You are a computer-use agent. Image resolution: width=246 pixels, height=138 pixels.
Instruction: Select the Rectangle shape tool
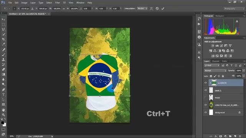(3, 105)
